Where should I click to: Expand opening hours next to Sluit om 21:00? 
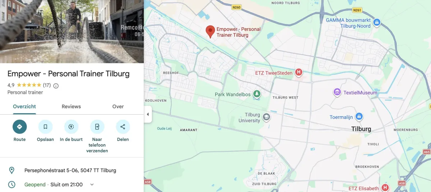coord(92,184)
